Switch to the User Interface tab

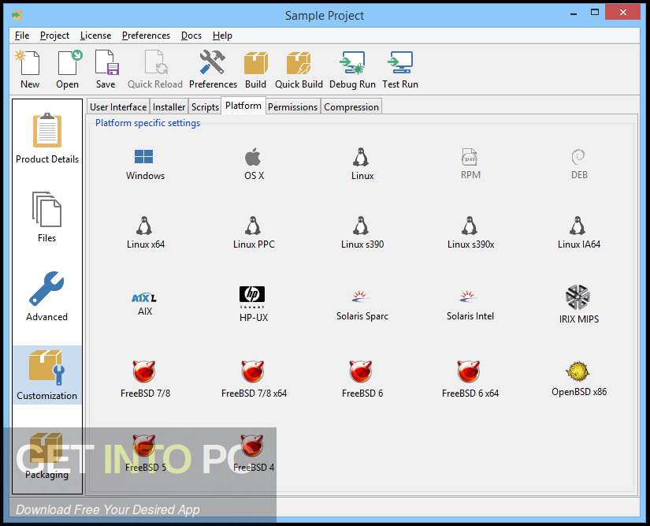click(118, 107)
